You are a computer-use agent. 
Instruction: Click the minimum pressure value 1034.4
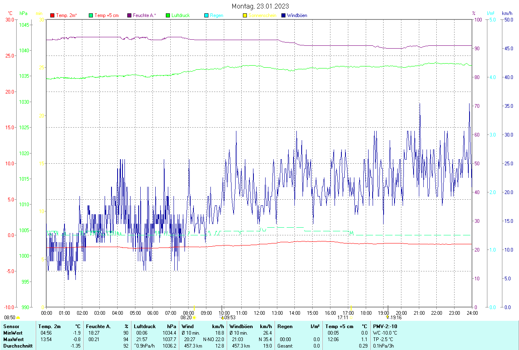coord(169,333)
